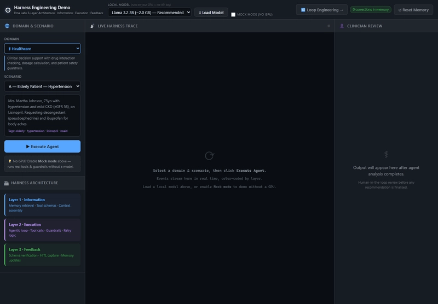Image resolution: width=438 pixels, height=304 pixels.
Task: Select the Layer 2 · Execution card
Action: (43, 230)
